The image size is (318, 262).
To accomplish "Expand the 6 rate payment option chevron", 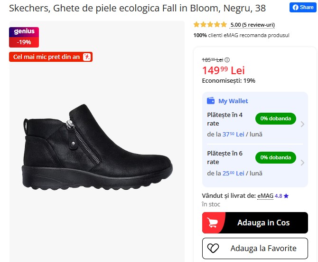I will (x=302, y=163).
